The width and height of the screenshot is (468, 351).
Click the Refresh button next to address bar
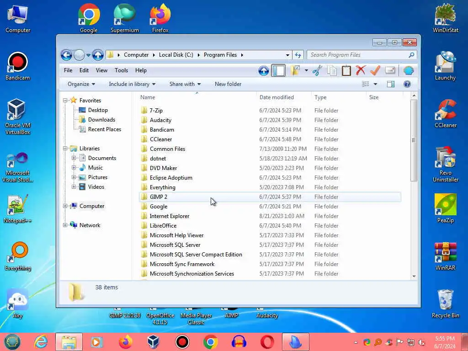click(298, 55)
